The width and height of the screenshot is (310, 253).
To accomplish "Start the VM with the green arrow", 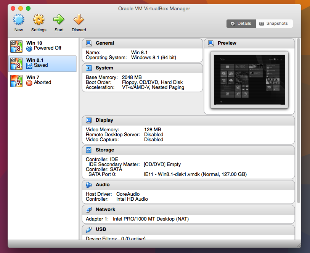I will click(x=59, y=19).
